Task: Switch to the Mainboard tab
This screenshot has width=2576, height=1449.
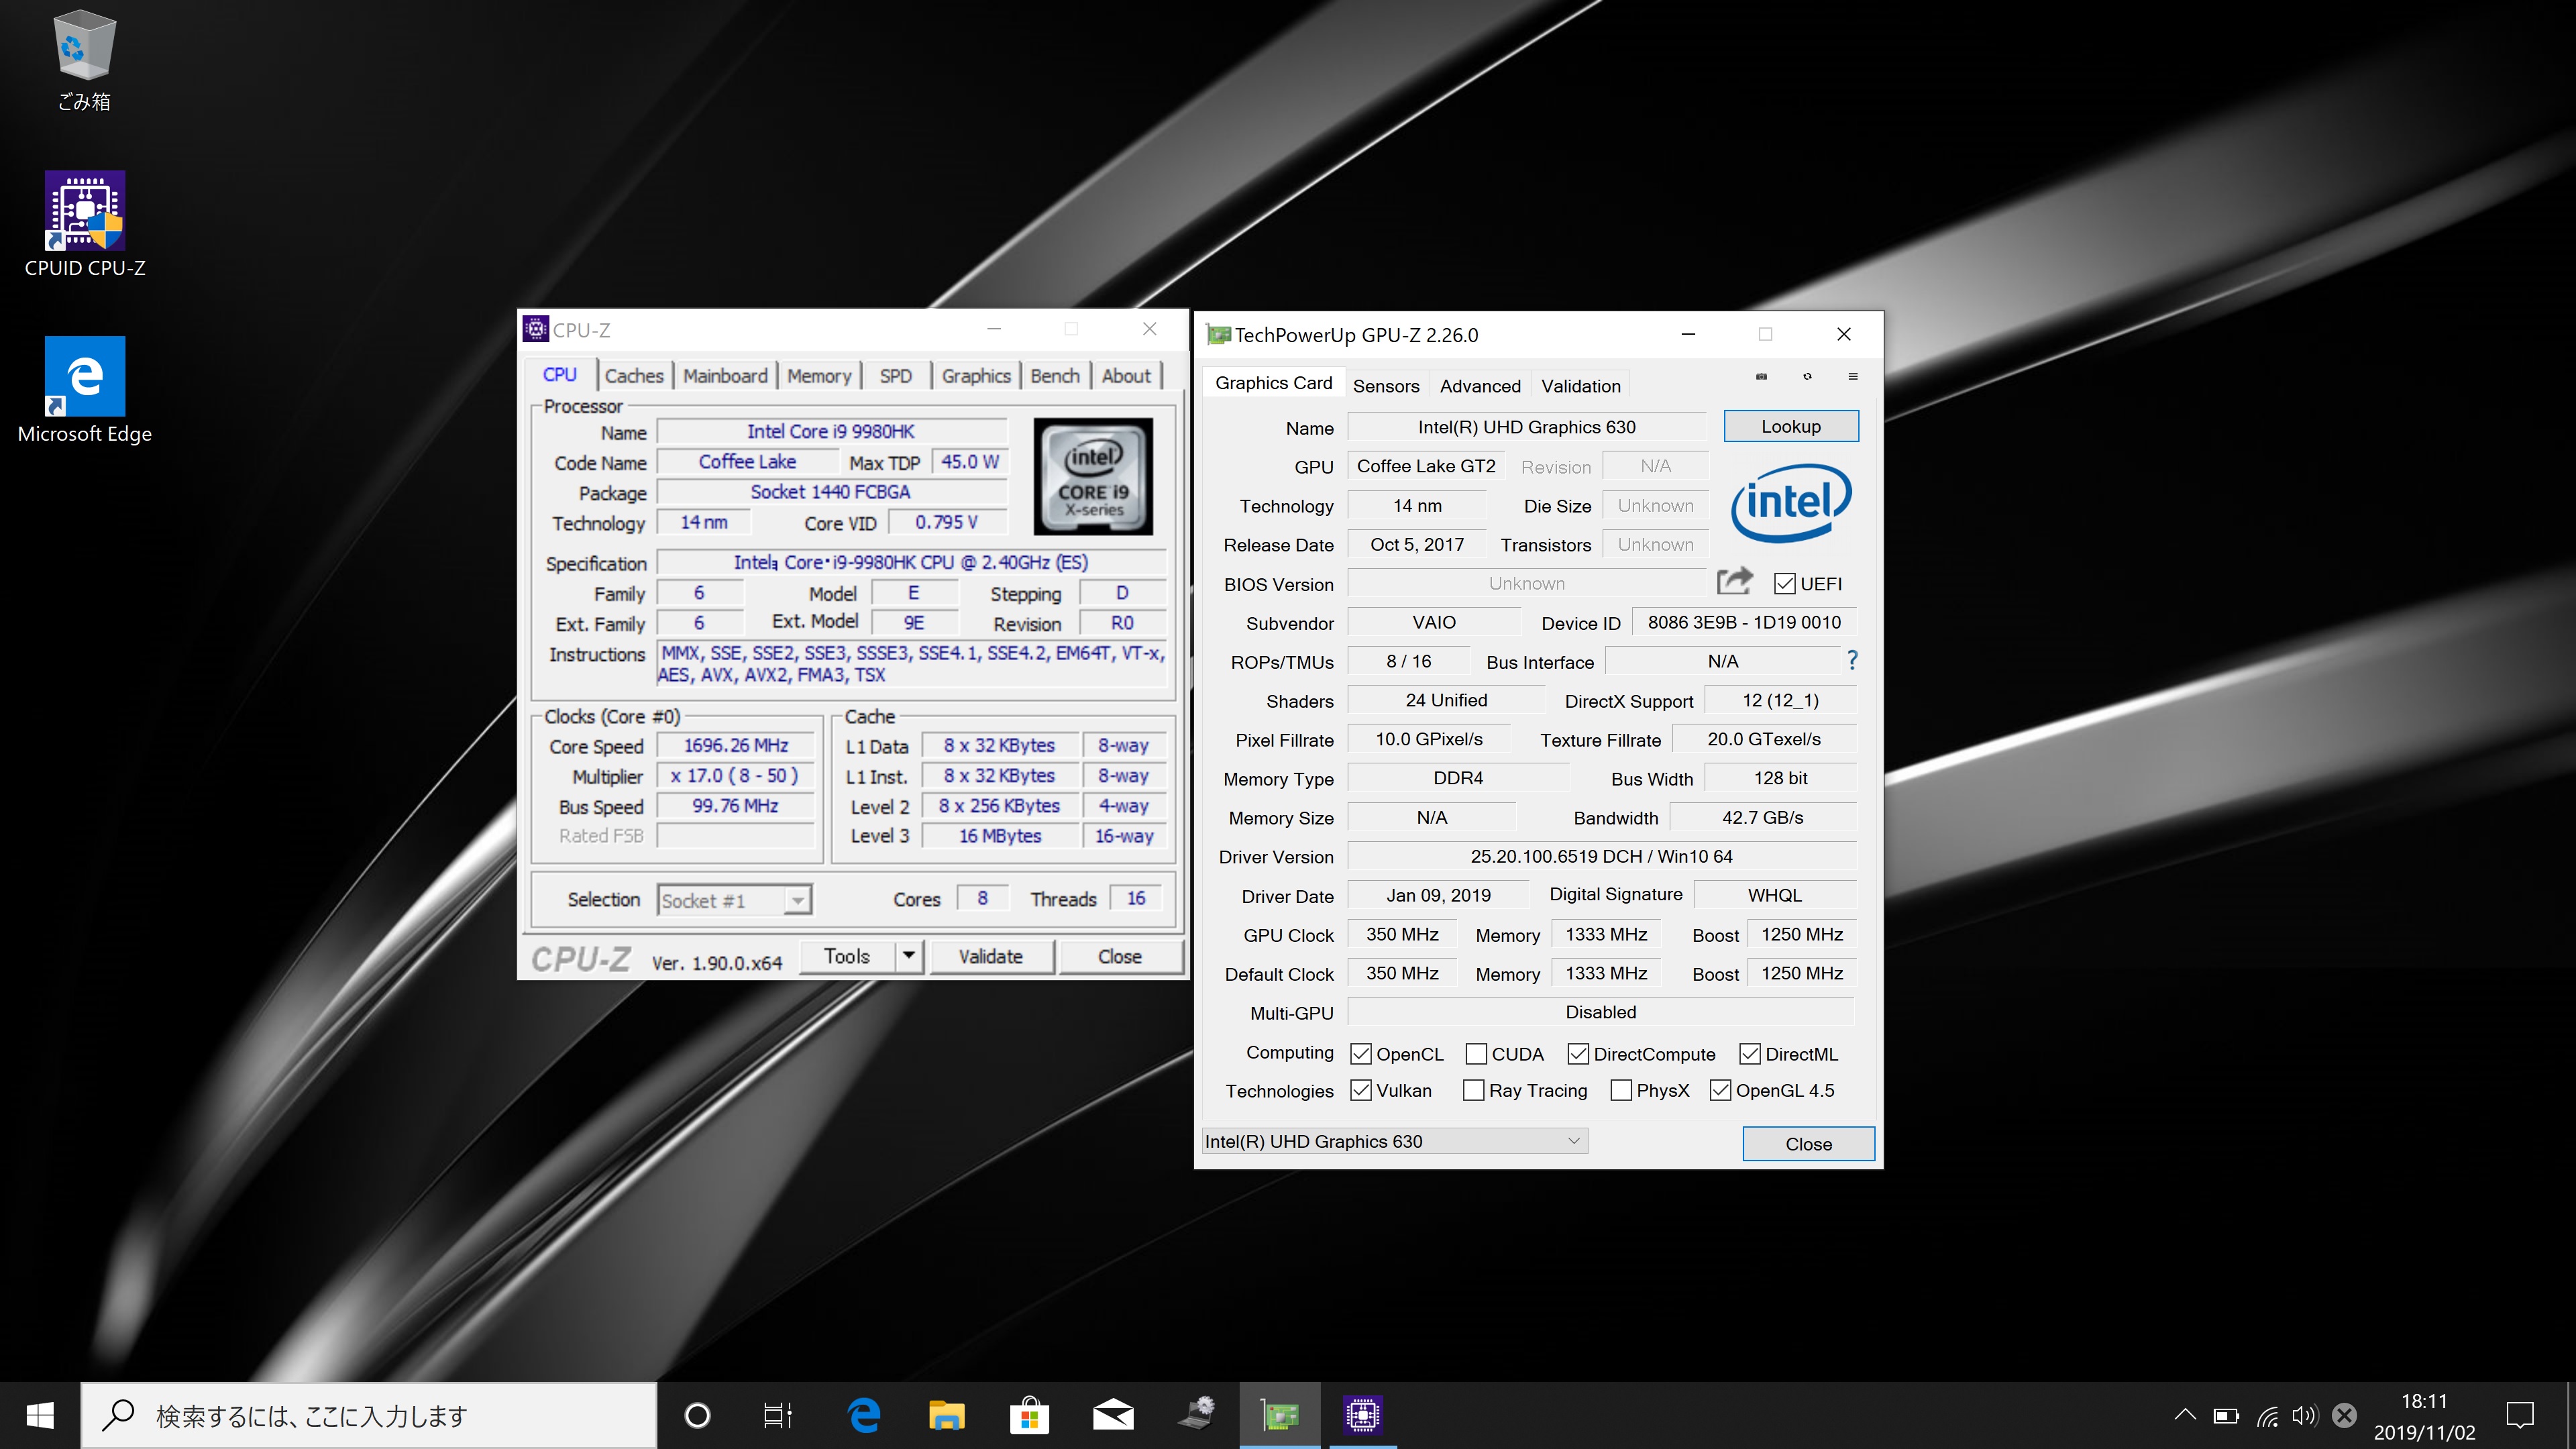Action: coord(725,376)
